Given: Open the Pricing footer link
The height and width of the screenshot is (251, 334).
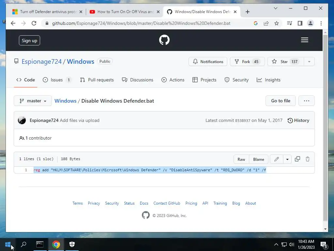Looking at the screenshot, I should point(191,203).
